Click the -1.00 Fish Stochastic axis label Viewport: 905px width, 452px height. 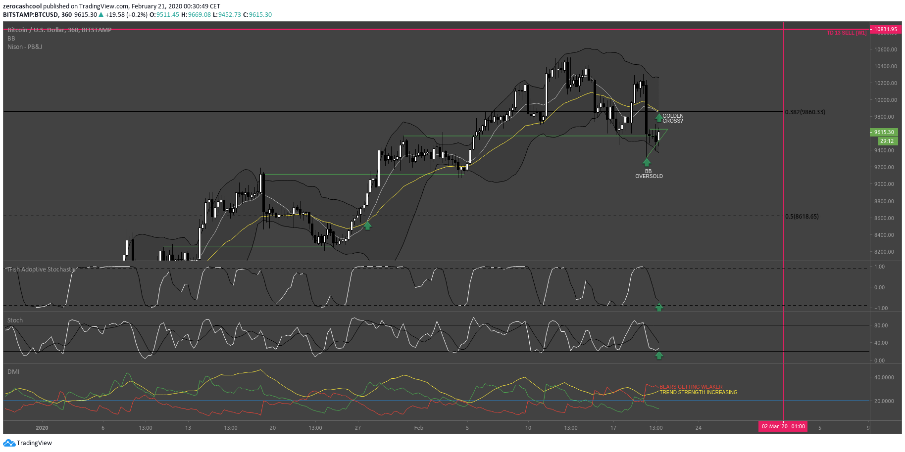point(881,308)
